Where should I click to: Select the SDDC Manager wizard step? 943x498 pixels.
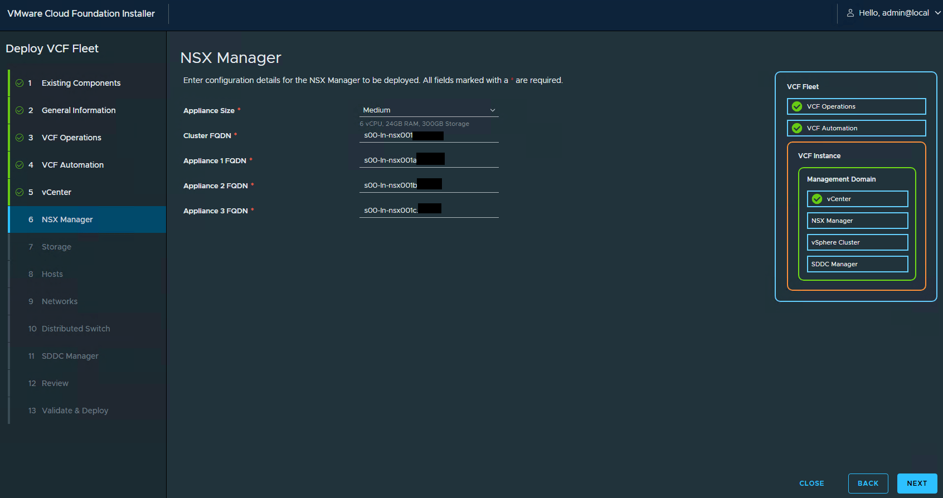click(87, 356)
